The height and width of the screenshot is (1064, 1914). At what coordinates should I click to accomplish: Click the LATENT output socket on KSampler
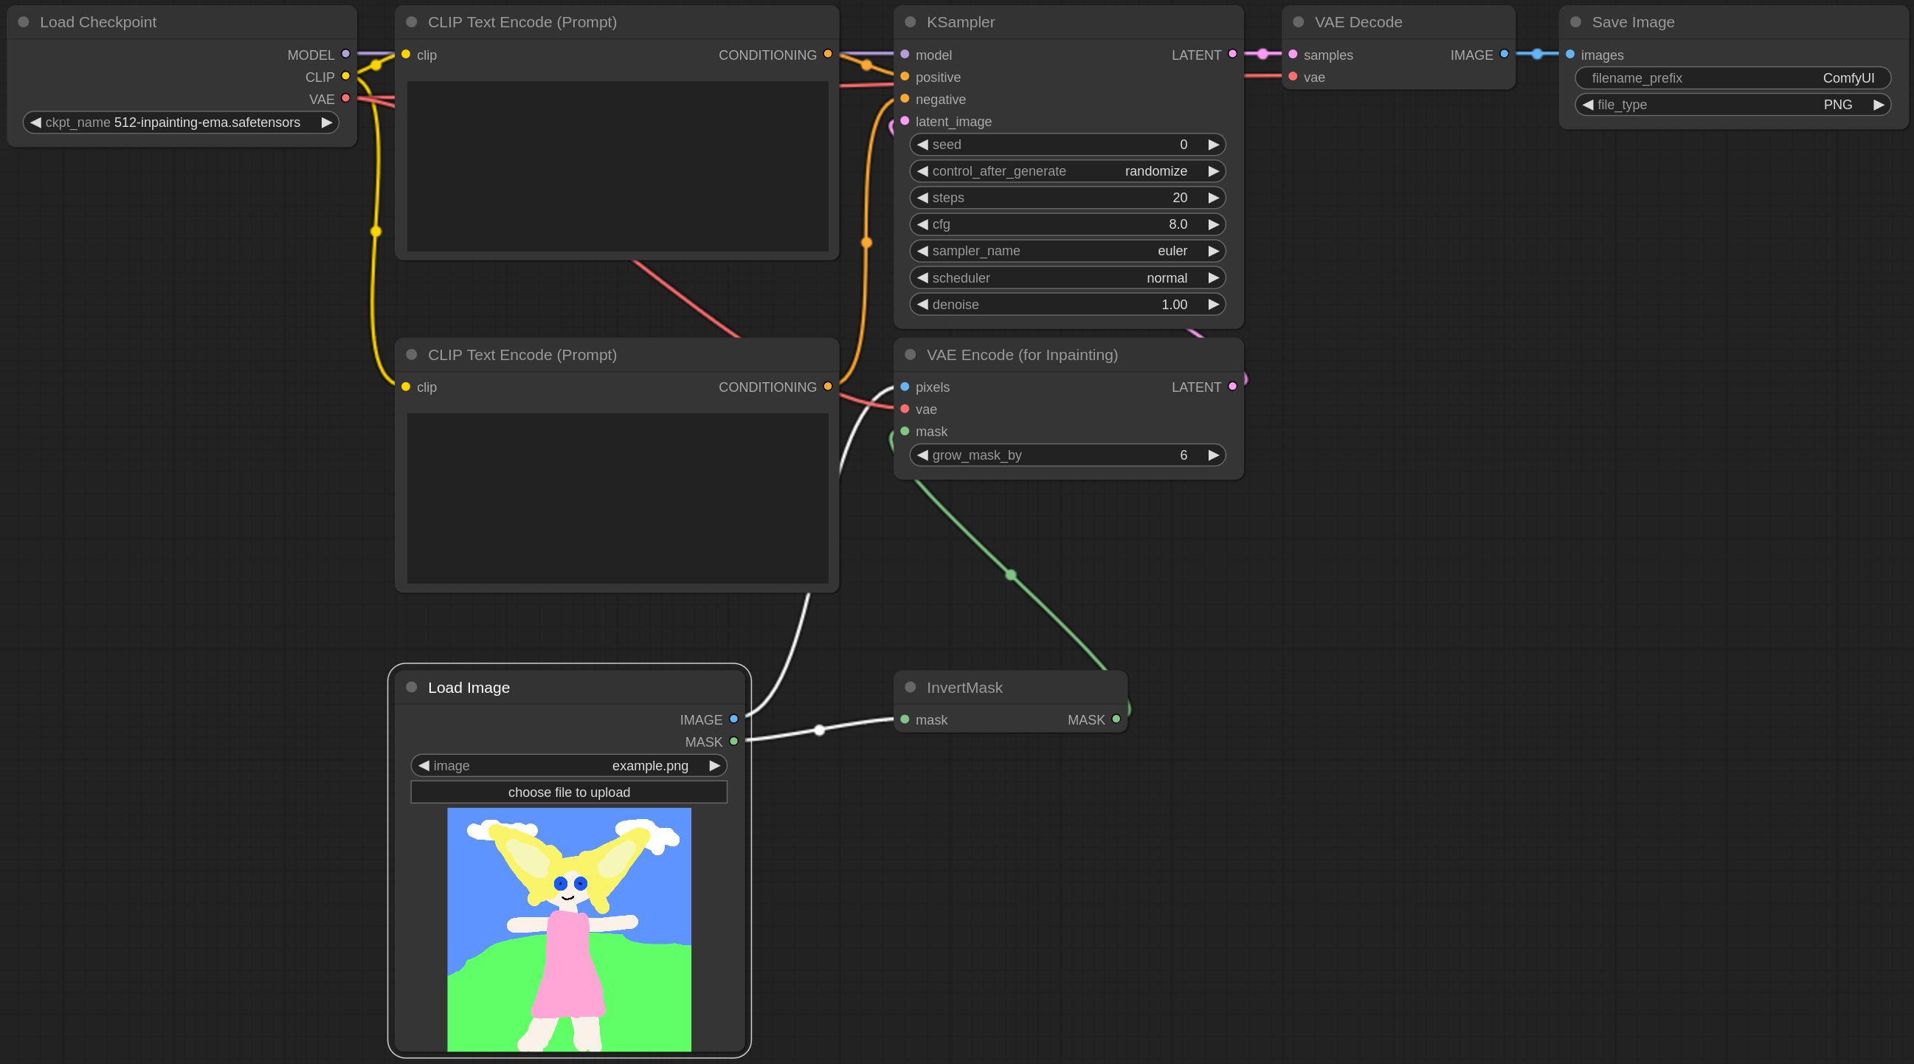pos(1233,55)
